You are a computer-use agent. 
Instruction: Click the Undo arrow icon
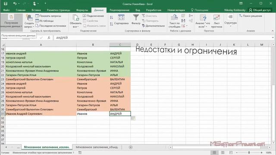pyautogui.click(x=15, y=3)
